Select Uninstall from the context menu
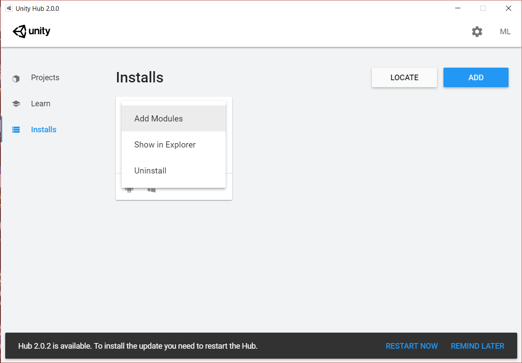The height and width of the screenshot is (363, 522). tap(174, 170)
